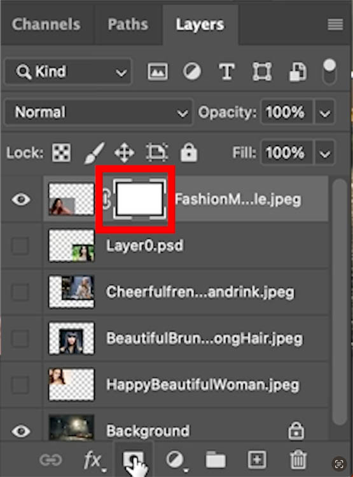Screen dimensions: 353x477
Task: Toggle the layer filtering switch
Action: [x=329, y=71]
